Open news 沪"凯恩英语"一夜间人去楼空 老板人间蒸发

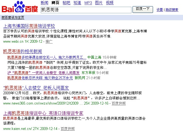pos(43,73)
